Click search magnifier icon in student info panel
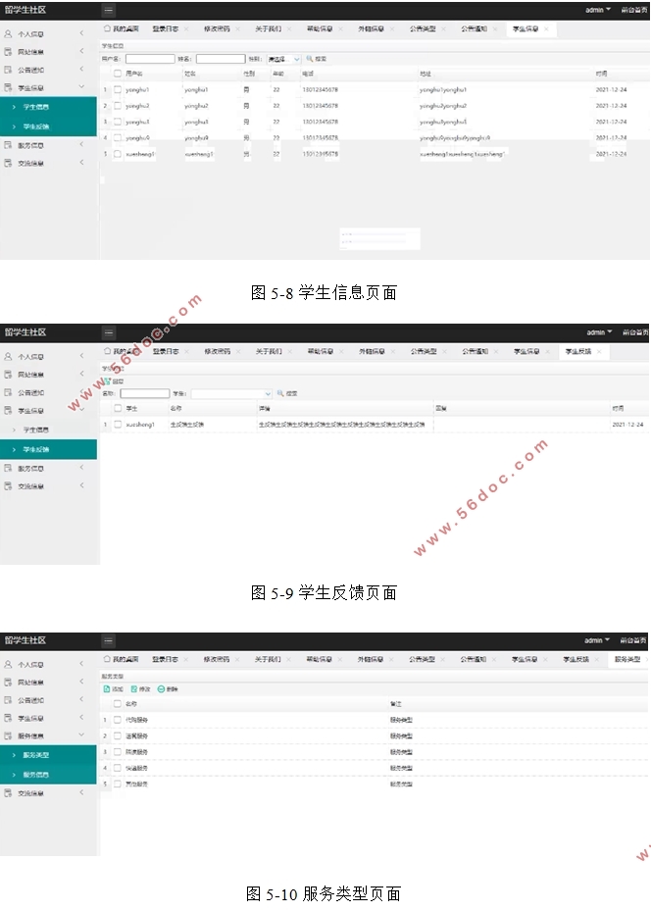This screenshot has width=651, height=912. pyautogui.click(x=309, y=59)
